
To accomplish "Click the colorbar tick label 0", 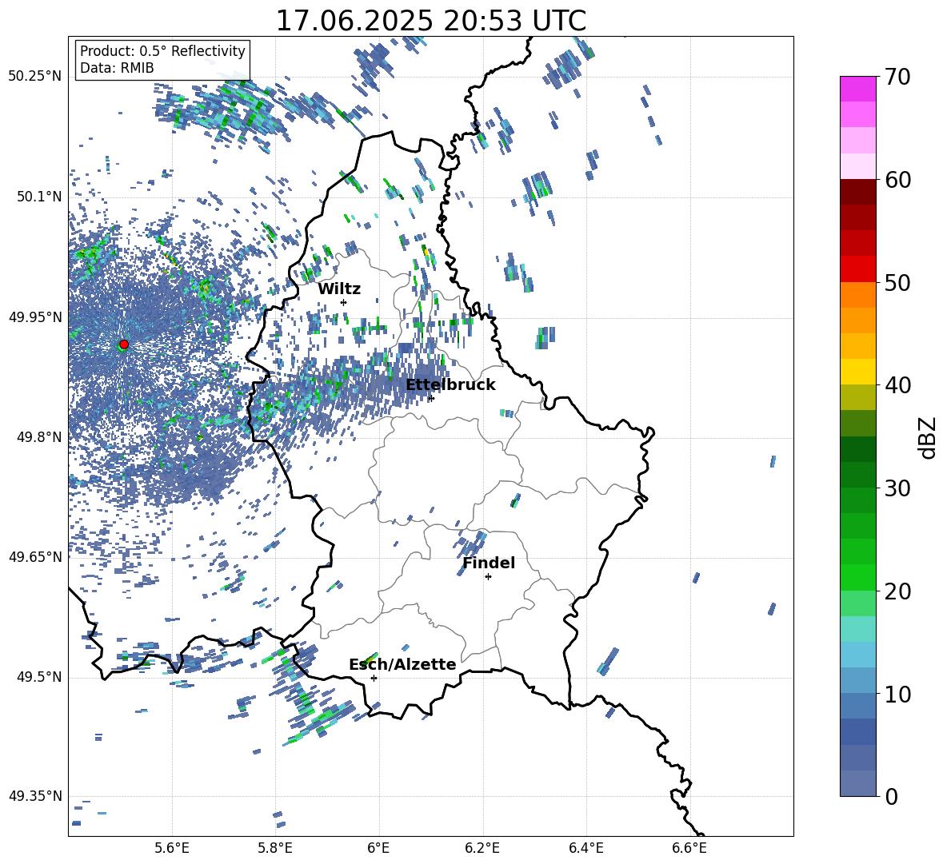I will click(x=891, y=796).
